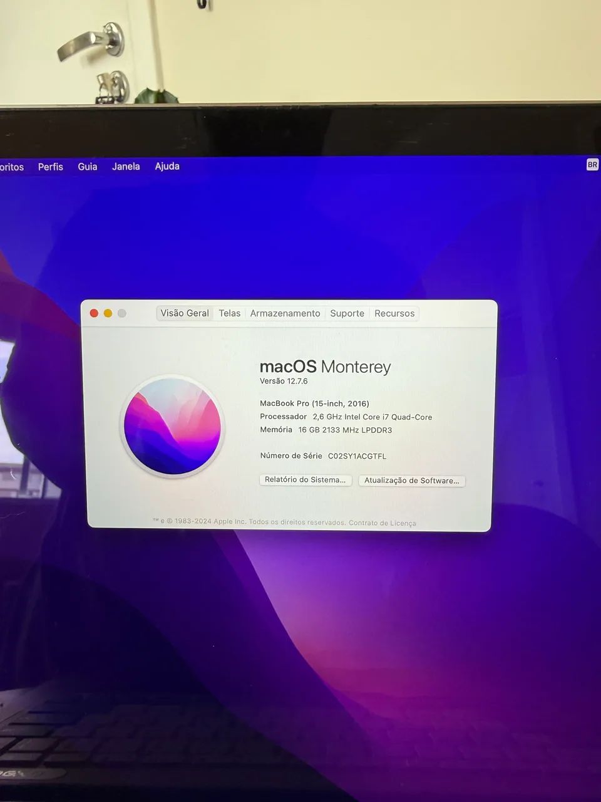Click the macOS Monterey logo image
This screenshot has width=601, height=802.
coord(172,425)
